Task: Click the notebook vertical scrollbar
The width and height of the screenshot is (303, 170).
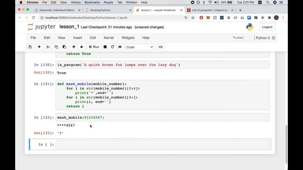Action: 286,144
